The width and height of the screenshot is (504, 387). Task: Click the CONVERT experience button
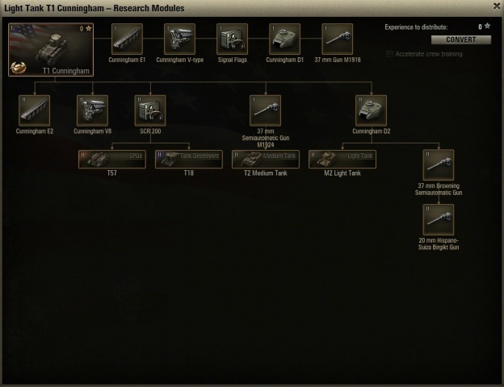[x=461, y=40]
